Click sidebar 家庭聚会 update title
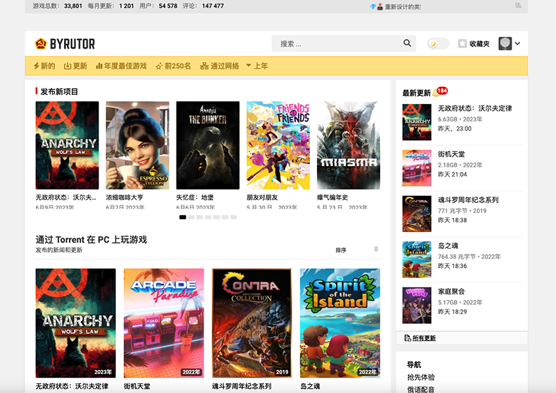Image resolution: width=556 pixels, height=393 pixels. tap(451, 292)
